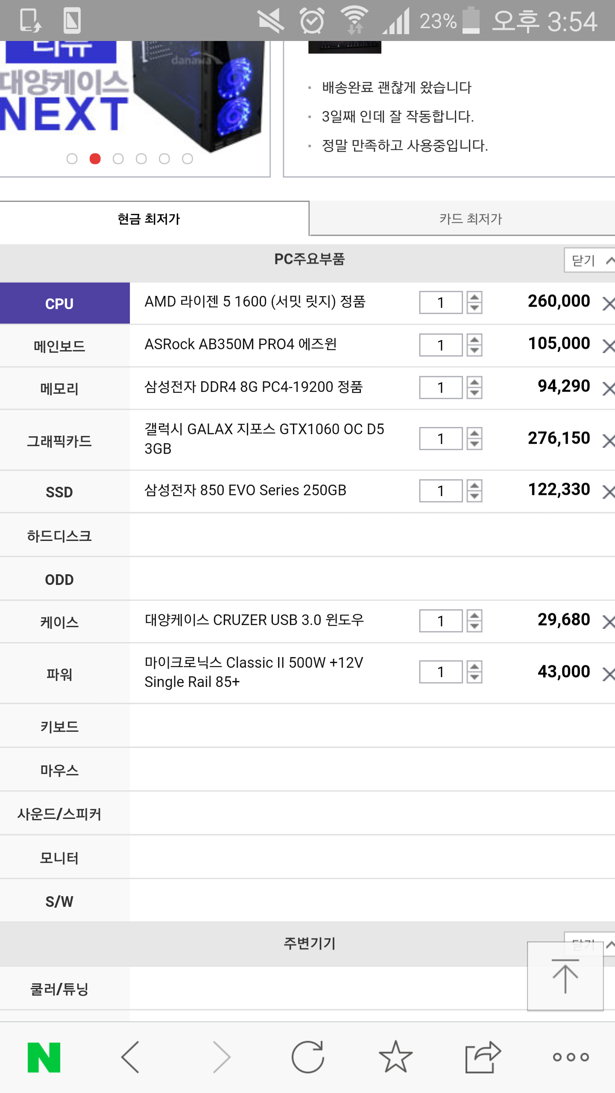
Task: Adjust 파워 quantity with the stepper arrows
Action: [x=474, y=672]
